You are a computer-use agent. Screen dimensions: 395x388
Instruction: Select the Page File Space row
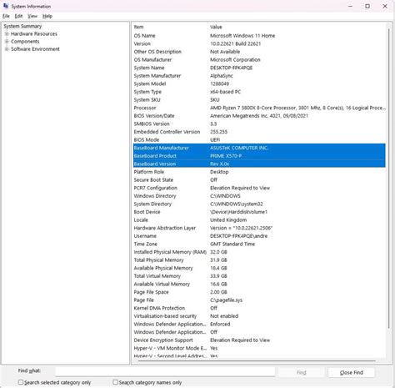[x=259, y=292]
